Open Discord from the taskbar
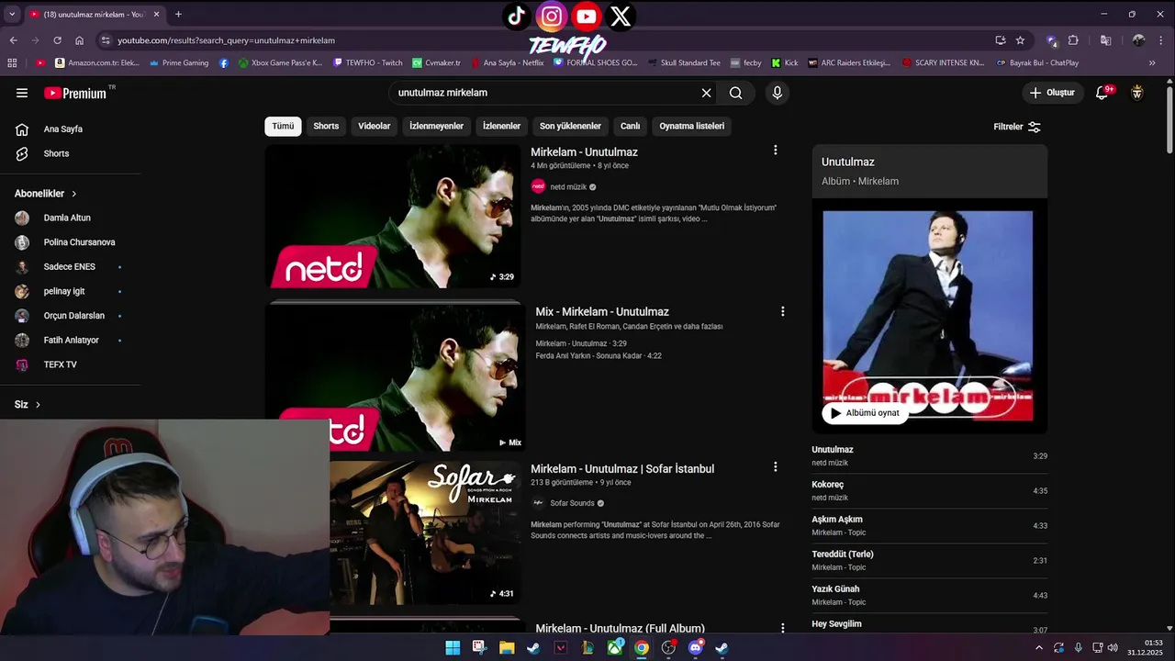The width and height of the screenshot is (1175, 661). coord(695,648)
